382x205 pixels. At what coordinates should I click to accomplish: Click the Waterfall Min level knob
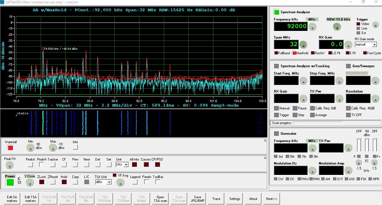[30, 148]
